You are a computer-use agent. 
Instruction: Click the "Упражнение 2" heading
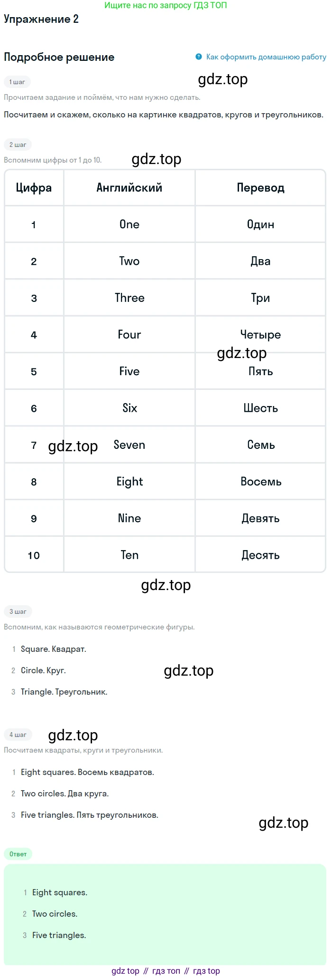[x=41, y=19]
